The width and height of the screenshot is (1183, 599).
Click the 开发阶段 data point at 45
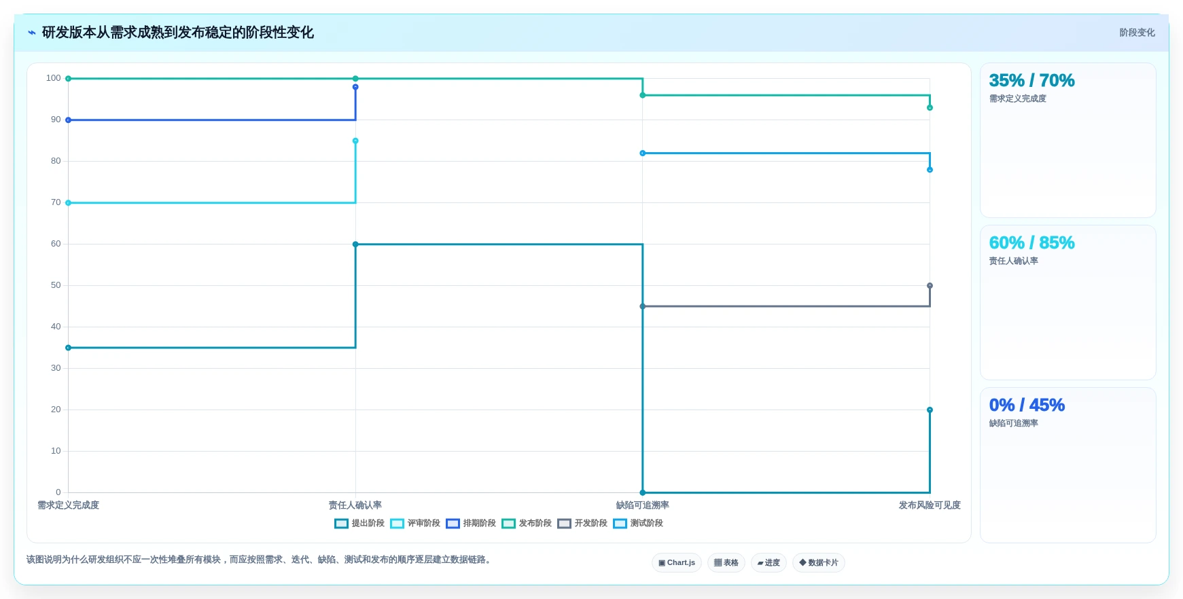(x=643, y=306)
